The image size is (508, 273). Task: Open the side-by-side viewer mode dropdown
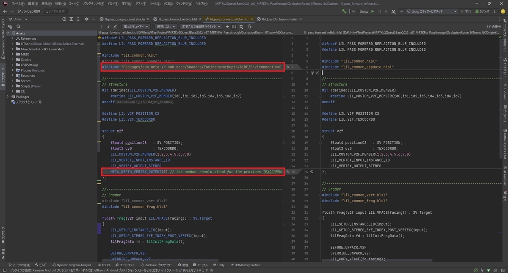pos(136,26)
